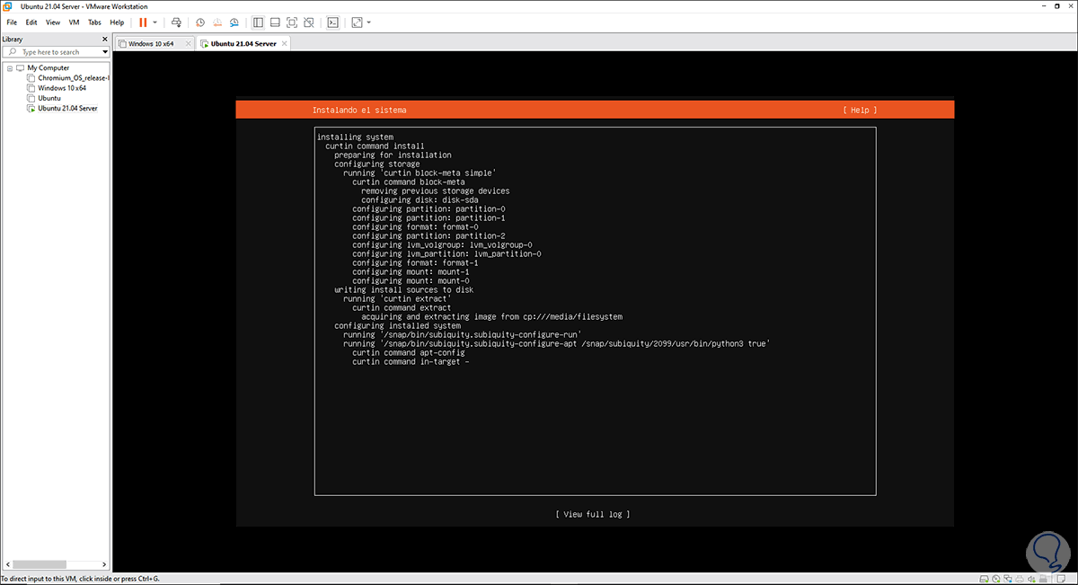Open the message log status bar icon
The height and width of the screenshot is (585, 1078).
pyautogui.click(x=1061, y=579)
